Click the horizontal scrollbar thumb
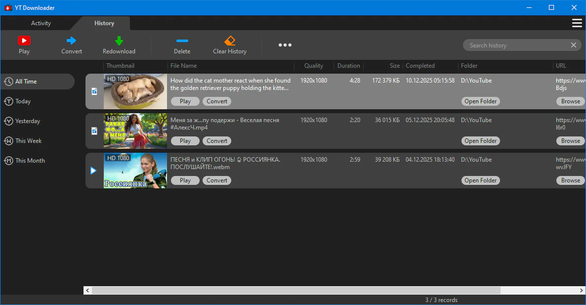This screenshot has width=586, height=305. tap(295, 290)
